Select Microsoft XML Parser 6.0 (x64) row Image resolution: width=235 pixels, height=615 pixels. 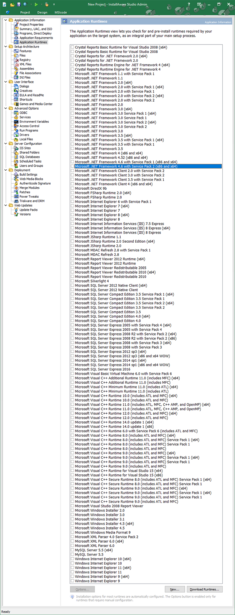point(146,541)
